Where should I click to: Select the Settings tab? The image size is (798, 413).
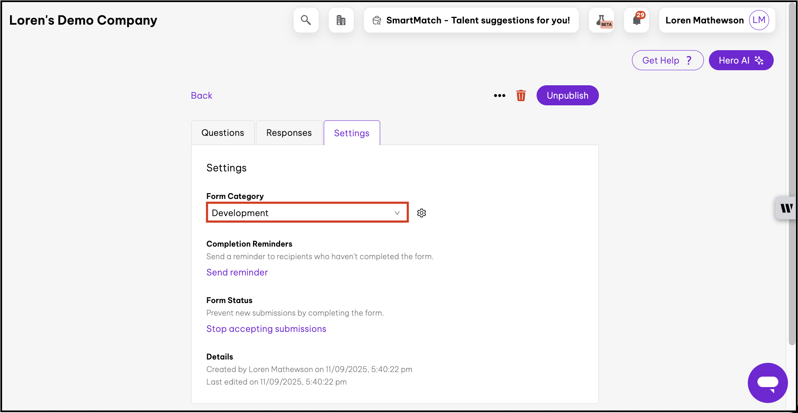[x=352, y=133]
